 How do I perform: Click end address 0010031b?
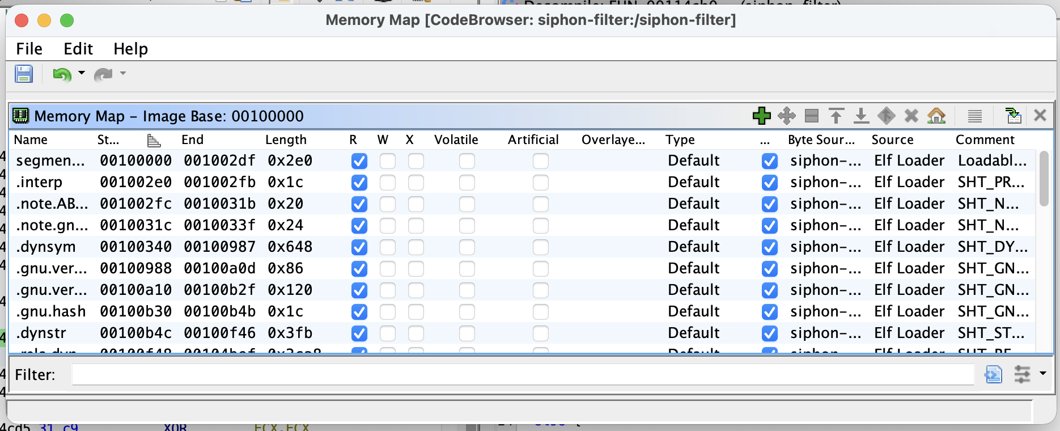click(220, 204)
